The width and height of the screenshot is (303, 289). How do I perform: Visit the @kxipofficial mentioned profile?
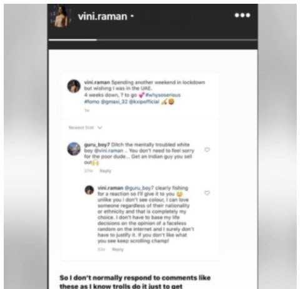[x=144, y=102]
